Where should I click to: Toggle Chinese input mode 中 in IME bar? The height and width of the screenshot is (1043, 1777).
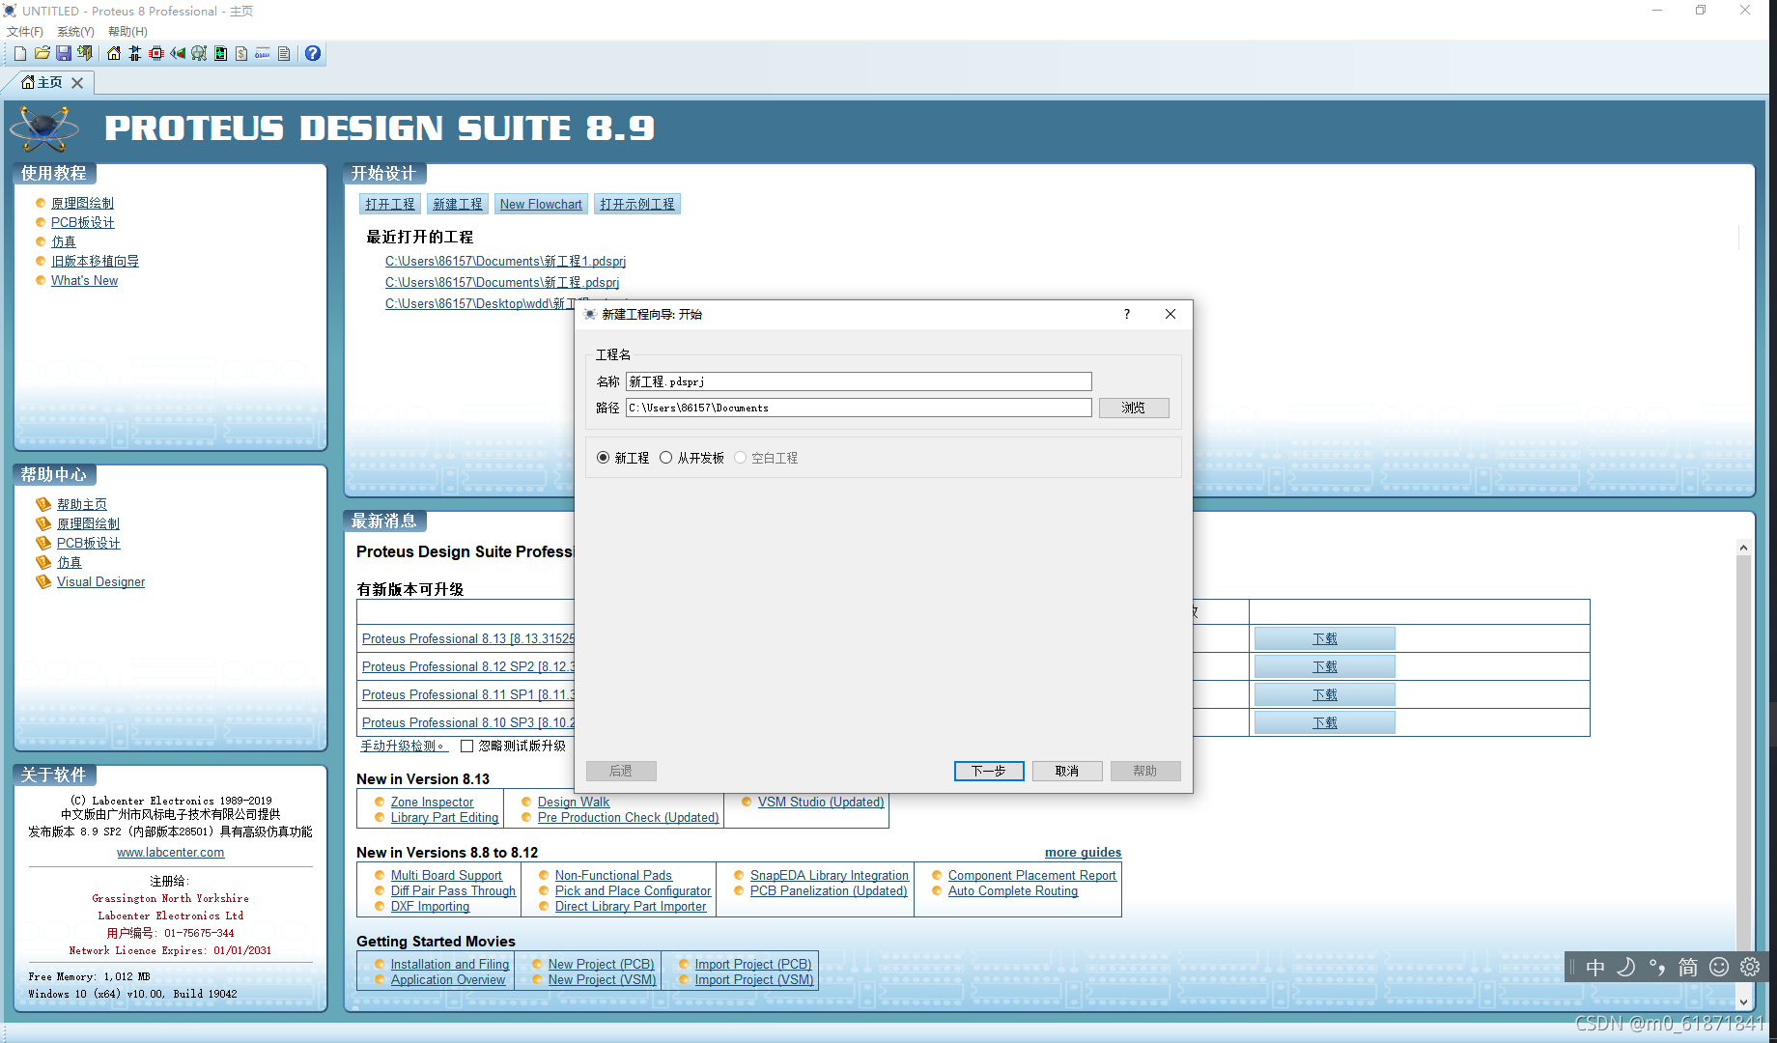pos(1595,967)
